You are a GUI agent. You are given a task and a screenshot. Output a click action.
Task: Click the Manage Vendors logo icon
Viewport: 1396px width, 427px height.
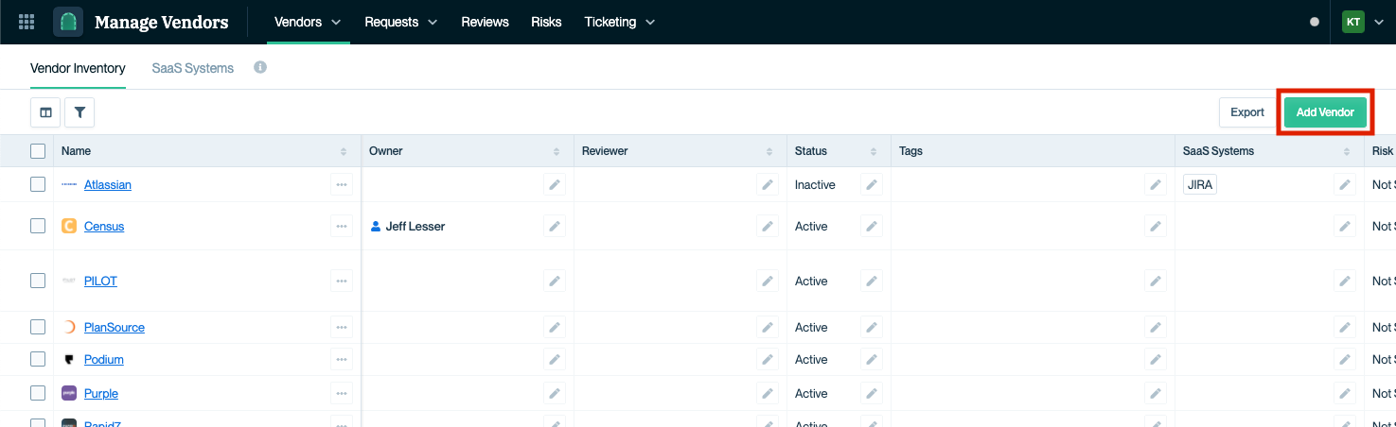tap(68, 22)
